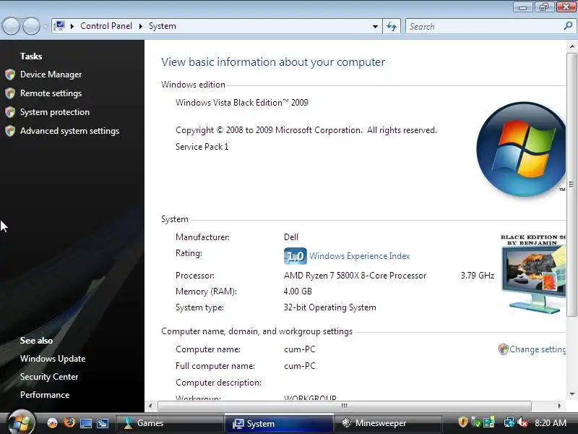Click the muted volume tray icon

click(522, 422)
